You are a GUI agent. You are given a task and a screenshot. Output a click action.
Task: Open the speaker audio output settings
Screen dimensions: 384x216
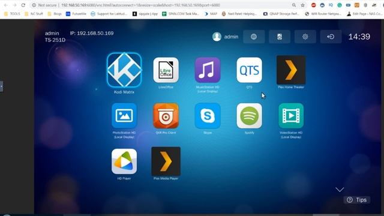(x=280, y=37)
